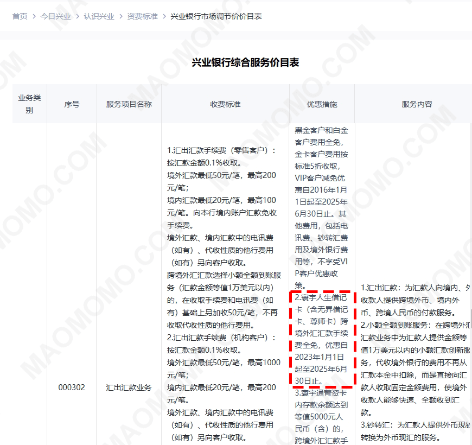Click the 收费标准 column header
The width and height of the screenshot is (472, 445).
pos(225,104)
